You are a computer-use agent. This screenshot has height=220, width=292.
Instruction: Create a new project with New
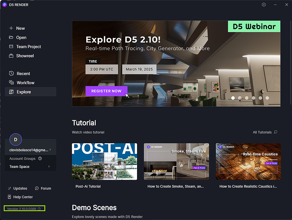coord(20,28)
